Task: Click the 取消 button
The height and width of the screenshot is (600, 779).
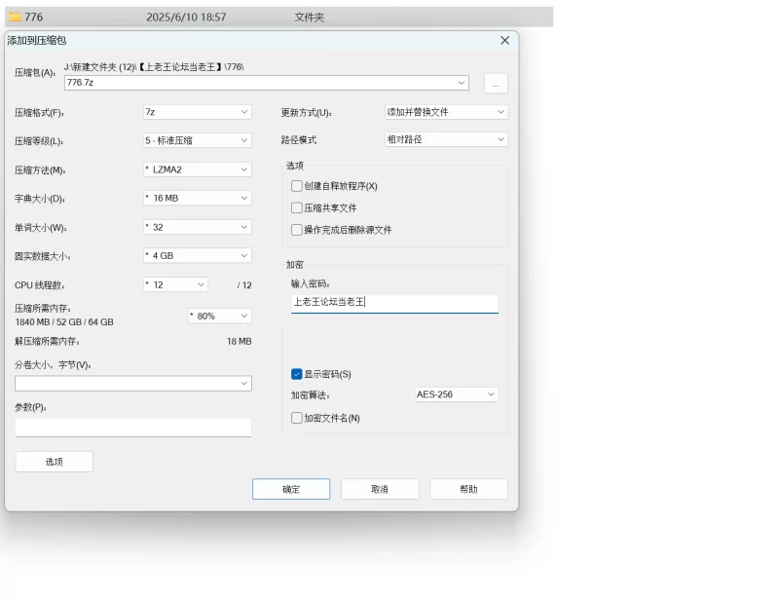Action: click(380, 489)
